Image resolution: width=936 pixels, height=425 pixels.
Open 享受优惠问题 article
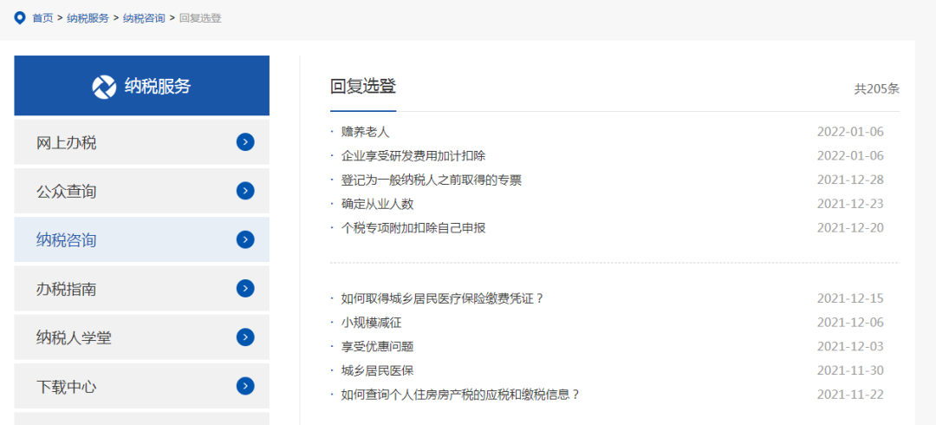click(x=377, y=347)
